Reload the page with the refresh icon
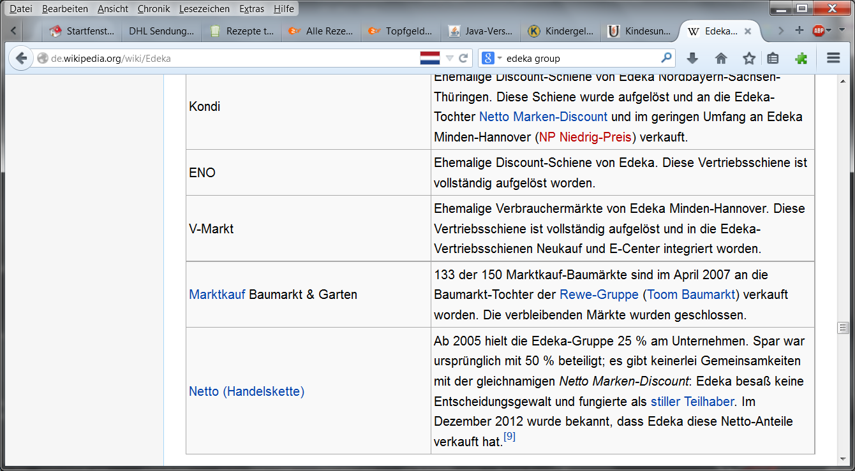 [464, 58]
